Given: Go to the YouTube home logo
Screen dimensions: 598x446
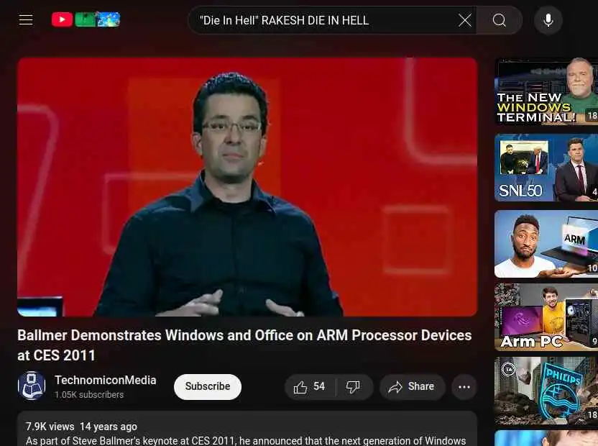Looking at the screenshot, I should click(x=86, y=19).
